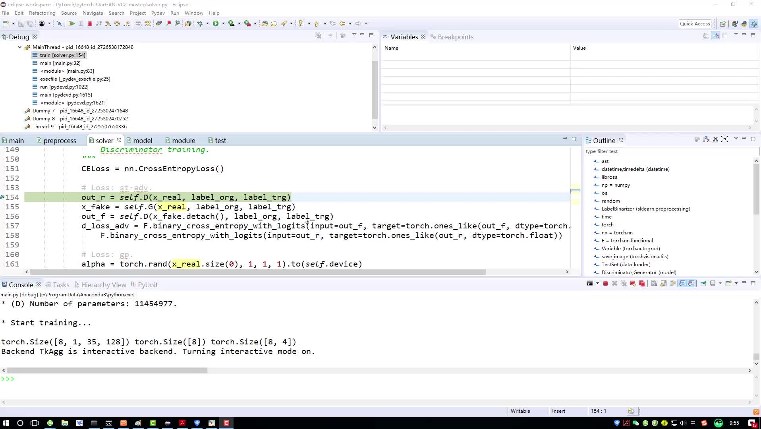Click Pin Console icon
Viewport: 761px width, 429px height.
tap(703, 283)
